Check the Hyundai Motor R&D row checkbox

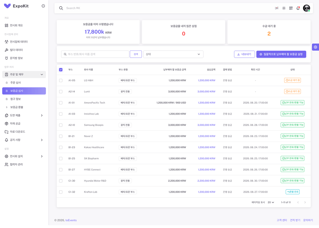61,181
